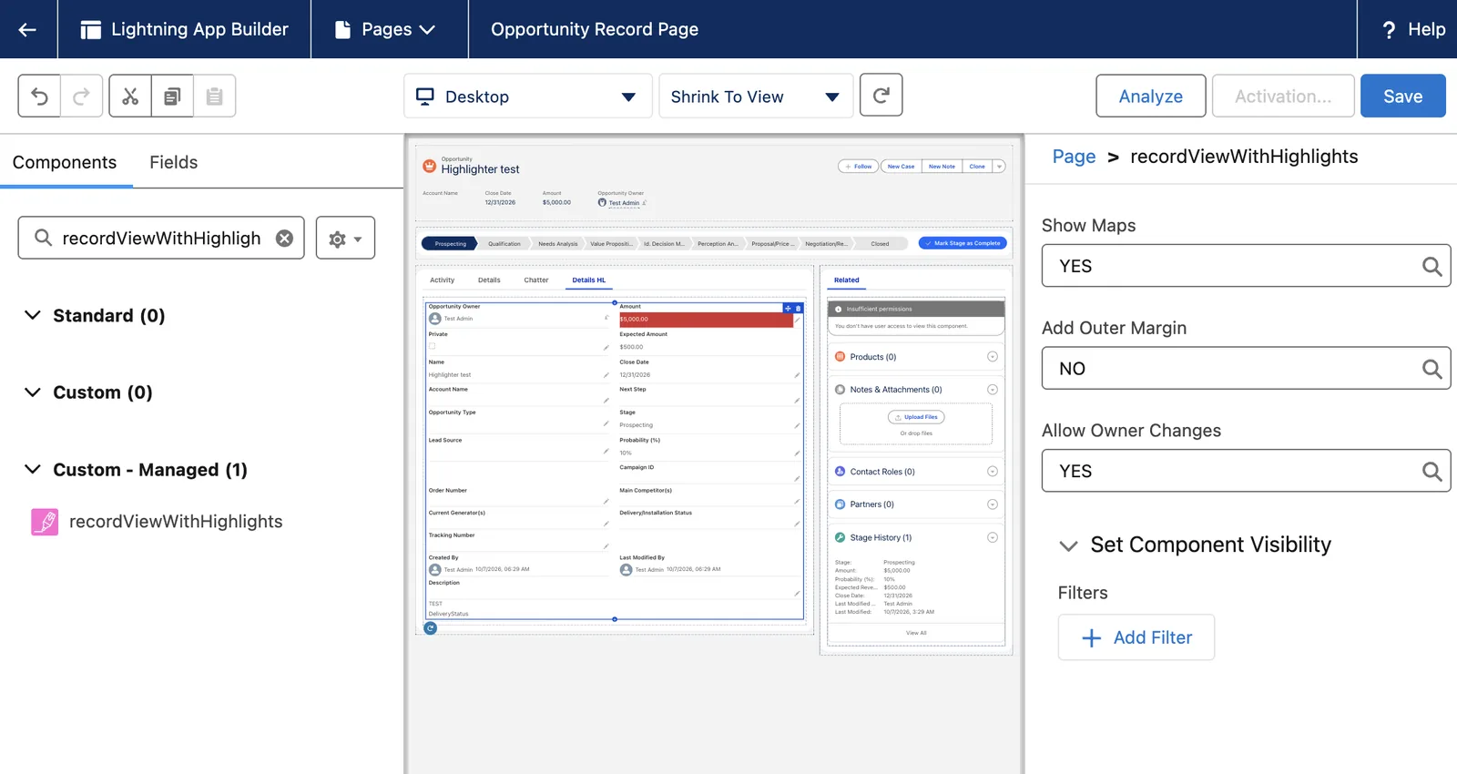
Task: Click the circular refresh icon below the component
Action: point(431,628)
